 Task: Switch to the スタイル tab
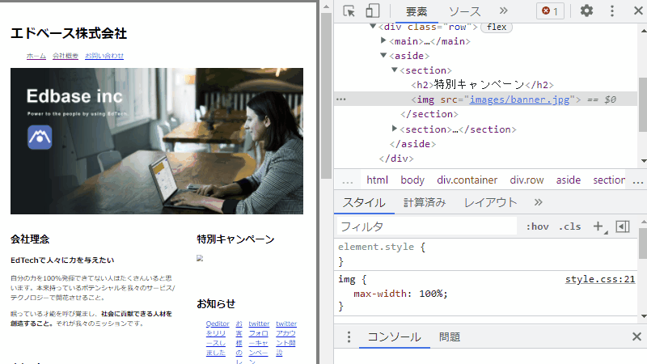[x=364, y=203]
